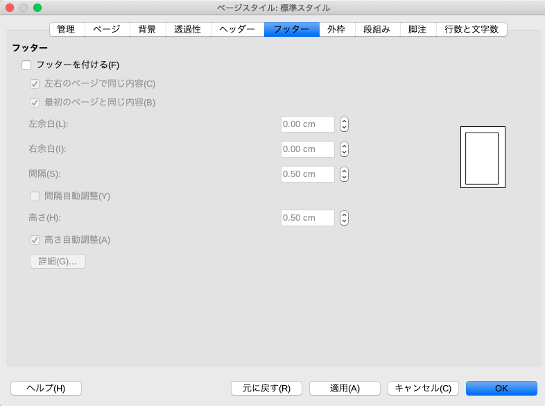Click the 詳細 button
545x406 pixels.
tap(58, 261)
